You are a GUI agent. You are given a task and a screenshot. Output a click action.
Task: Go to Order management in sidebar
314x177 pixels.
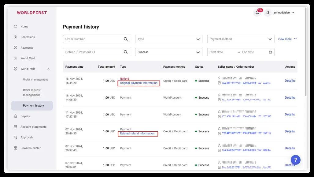click(35, 80)
